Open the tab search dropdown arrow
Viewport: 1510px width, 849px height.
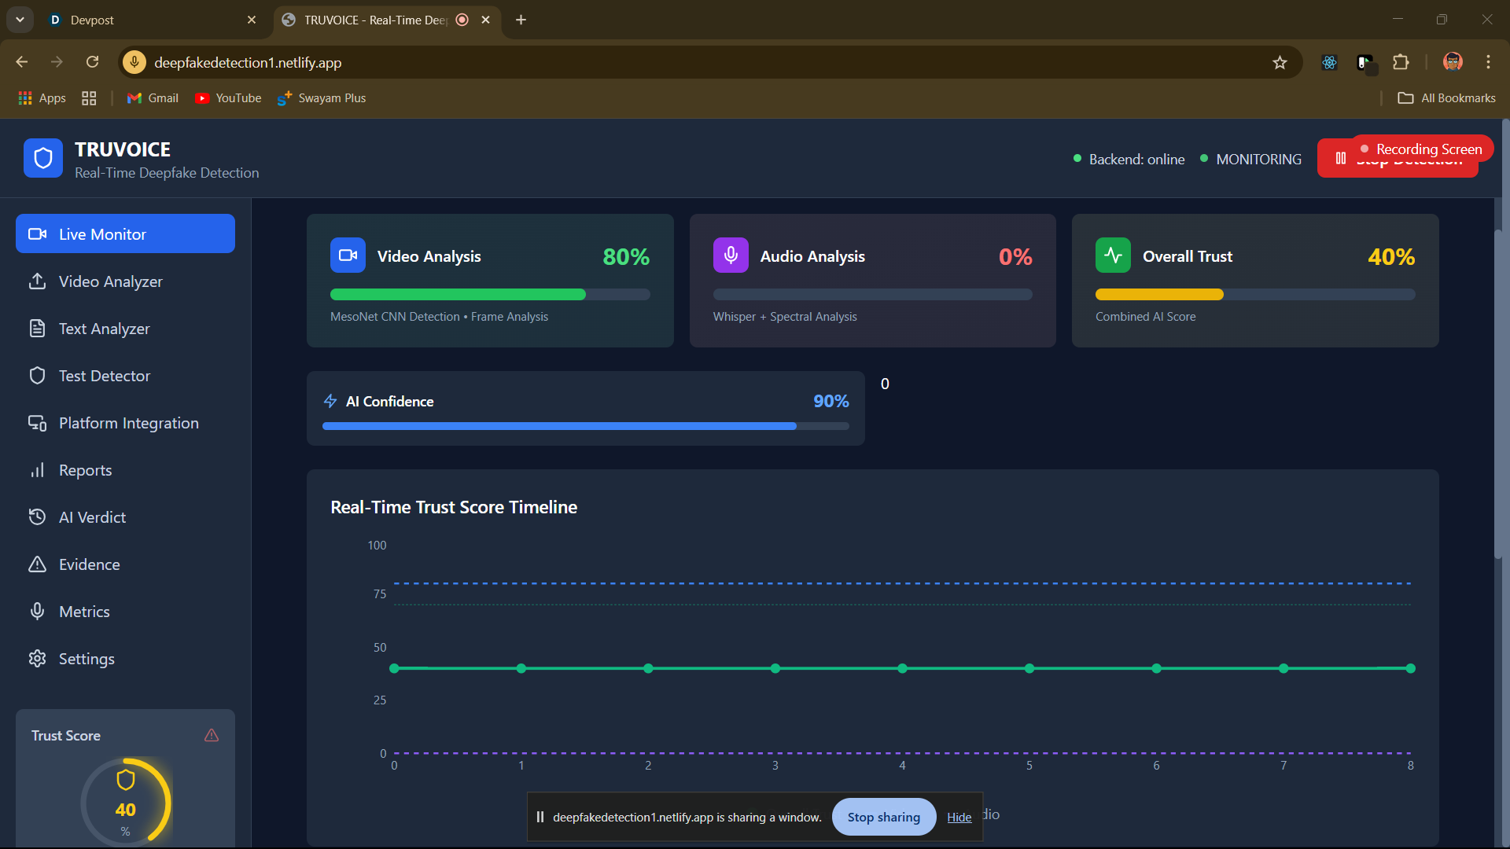pos(20,20)
